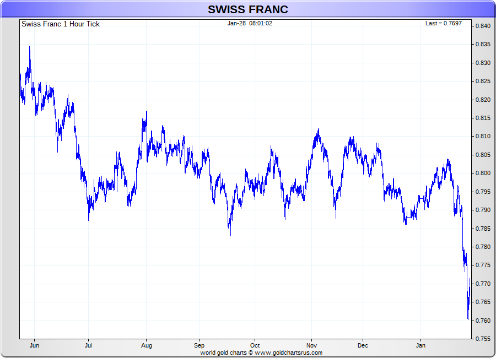Image resolution: width=496 pixels, height=358 pixels.
Task: Select the Nov label on time axis
Action: pyautogui.click(x=311, y=346)
